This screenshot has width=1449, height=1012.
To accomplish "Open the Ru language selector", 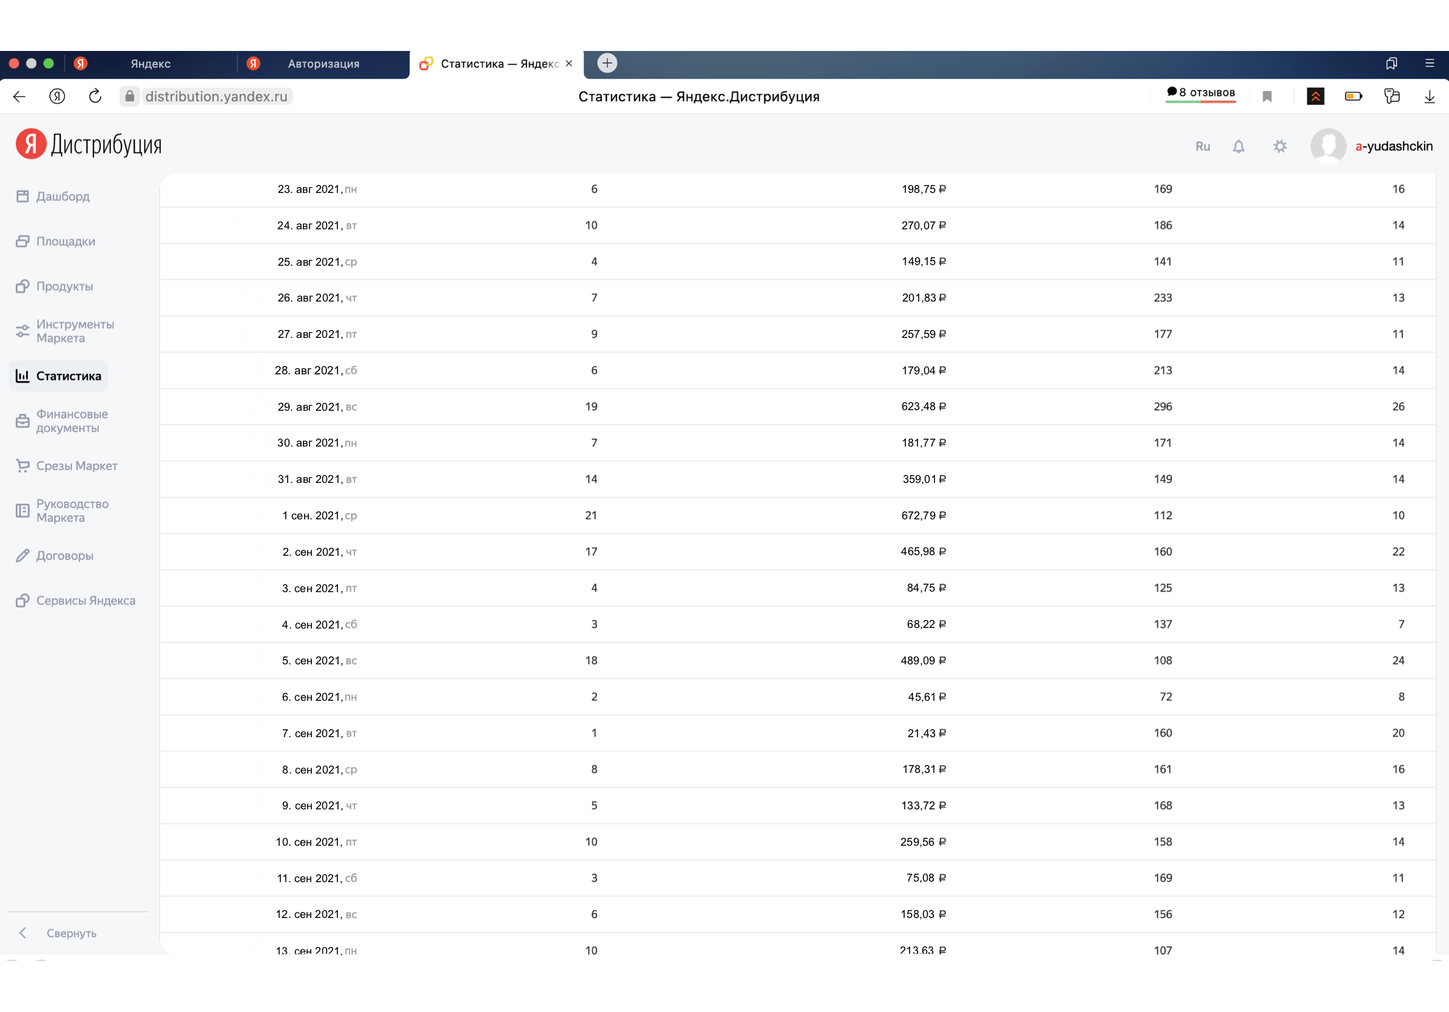I will (x=1202, y=146).
